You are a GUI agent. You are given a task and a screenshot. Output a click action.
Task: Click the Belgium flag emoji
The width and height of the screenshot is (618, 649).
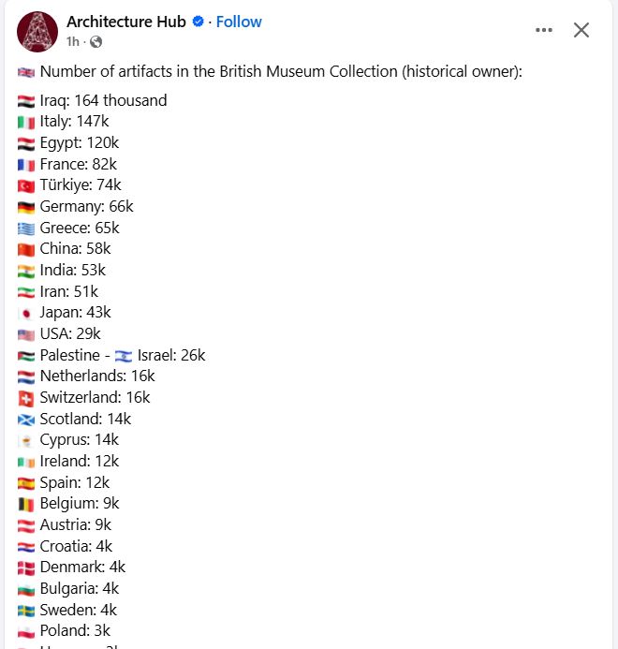point(26,505)
